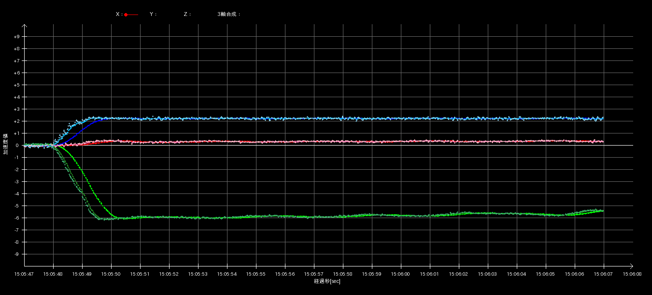This screenshot has width=652, height=295.
Task: Click the 経過秒[sec] horizontal axis title
Action: pos(327,281)
